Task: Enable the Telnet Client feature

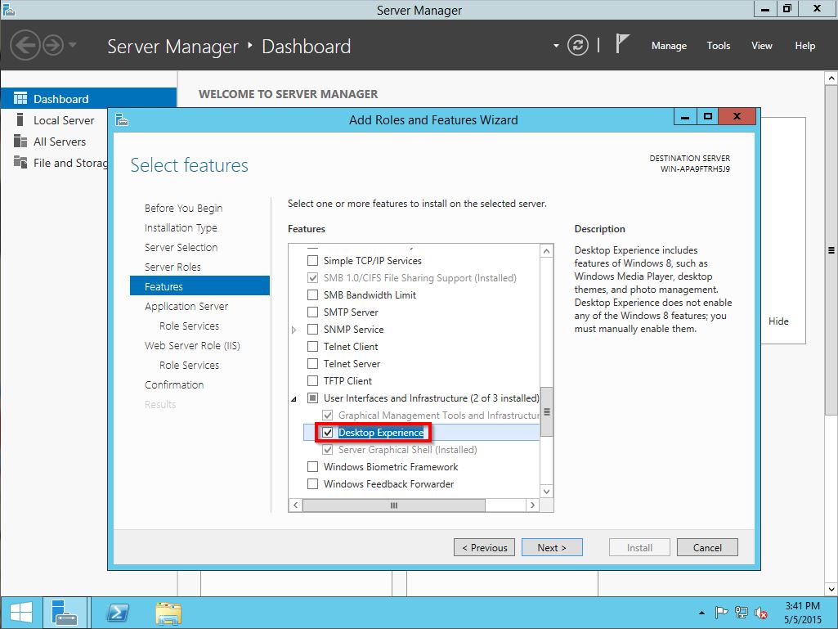Action: [312, 346]
